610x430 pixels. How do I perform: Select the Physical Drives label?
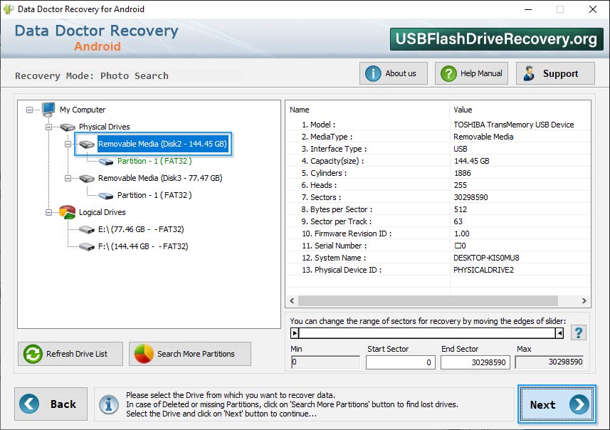(x=104, y=127)
